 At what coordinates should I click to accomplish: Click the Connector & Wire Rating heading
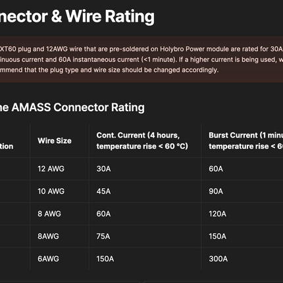click(x=77, y=16)
